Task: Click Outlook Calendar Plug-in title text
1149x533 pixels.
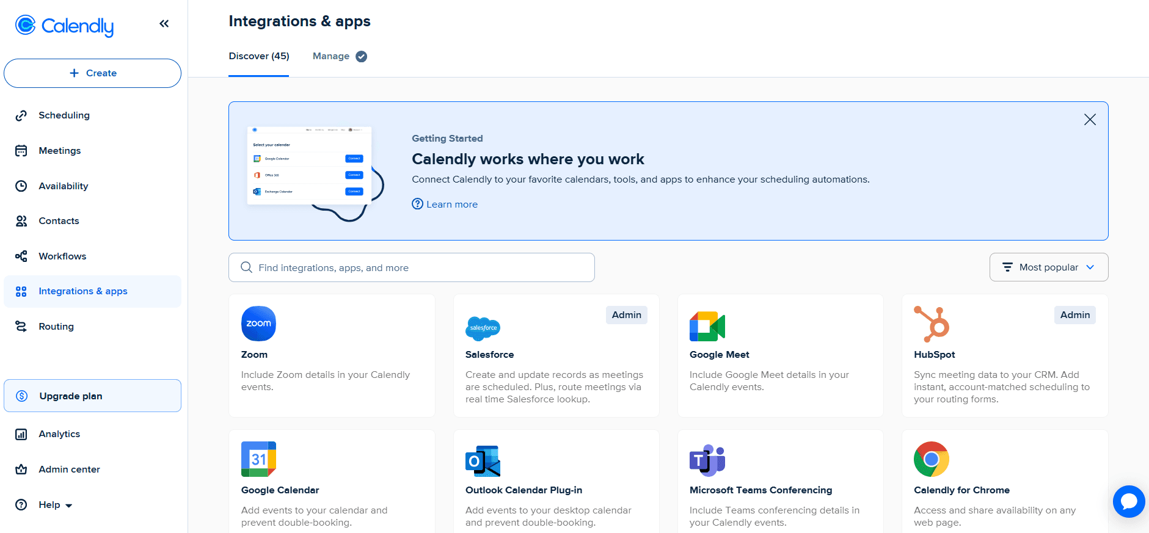Action: click(523, 490)
